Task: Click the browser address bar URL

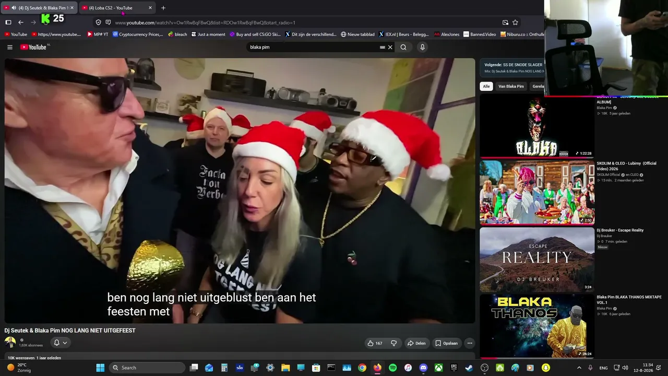Action: tap(205, 22)
